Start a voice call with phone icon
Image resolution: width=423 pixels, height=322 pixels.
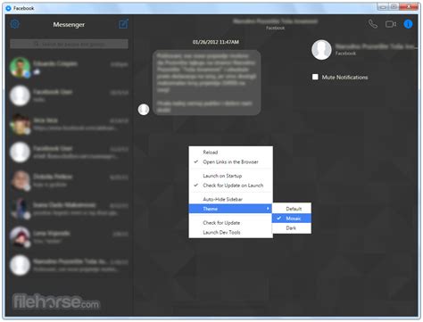(x=373, y=24)
